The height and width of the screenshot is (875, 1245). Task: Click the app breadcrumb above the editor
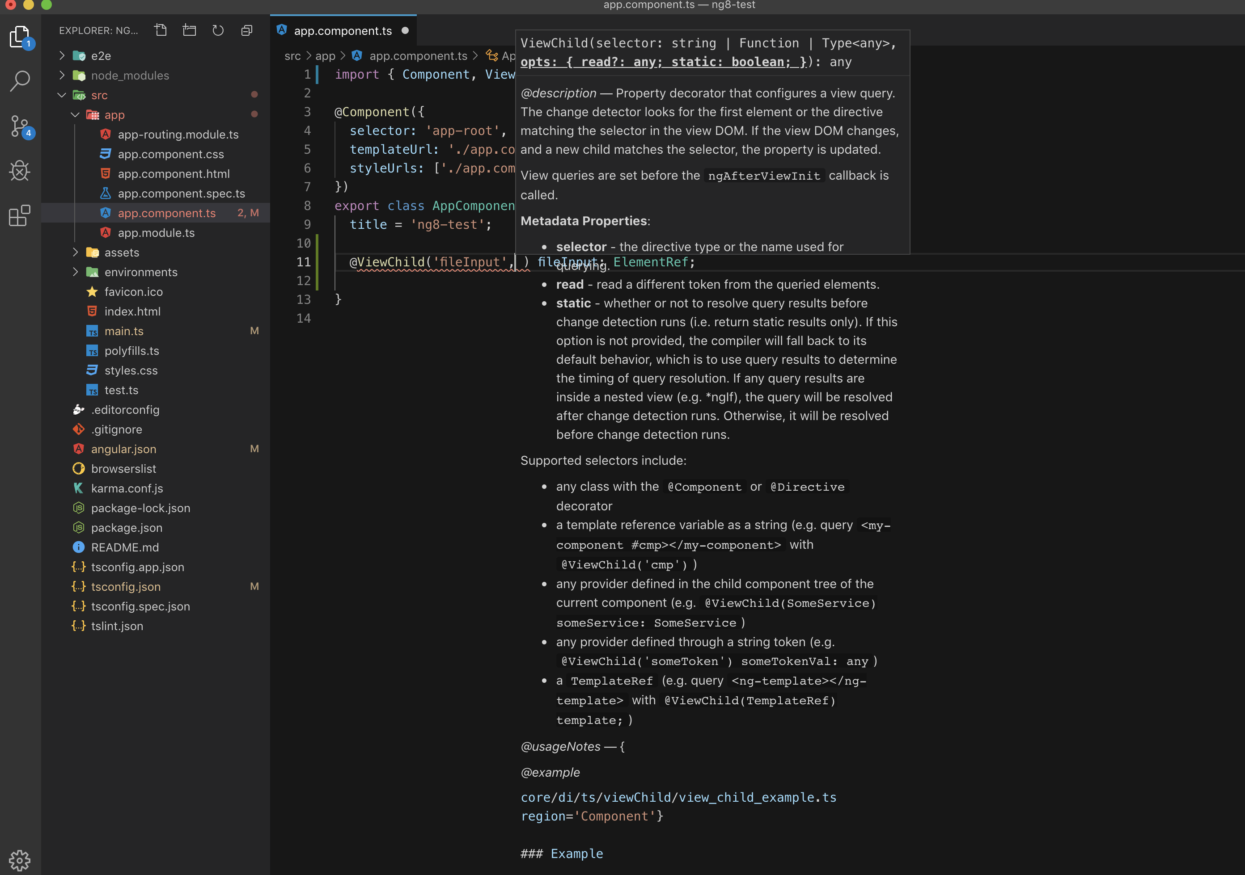click(326, 56)
